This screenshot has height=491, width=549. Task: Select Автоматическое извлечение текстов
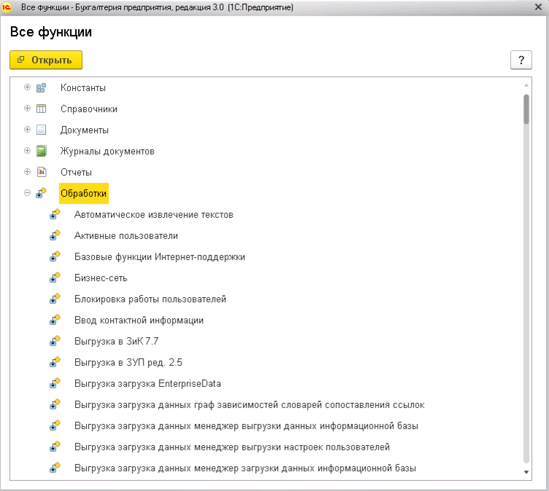tap(154, 214)
